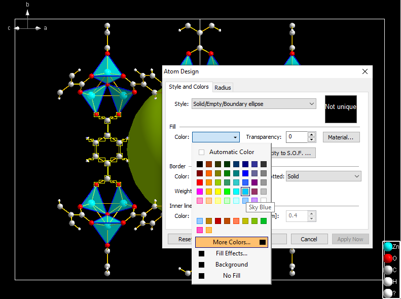Collapse the Fill Color dropdown arrow
Viewport: 401px width, 299px height.
(x=235, y=137)
